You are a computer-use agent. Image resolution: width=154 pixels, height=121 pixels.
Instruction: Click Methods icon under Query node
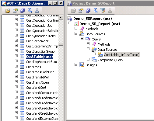[94, 44]
